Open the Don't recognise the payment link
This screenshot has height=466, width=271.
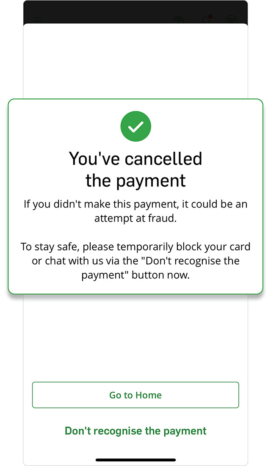click(x=135, y=431)
